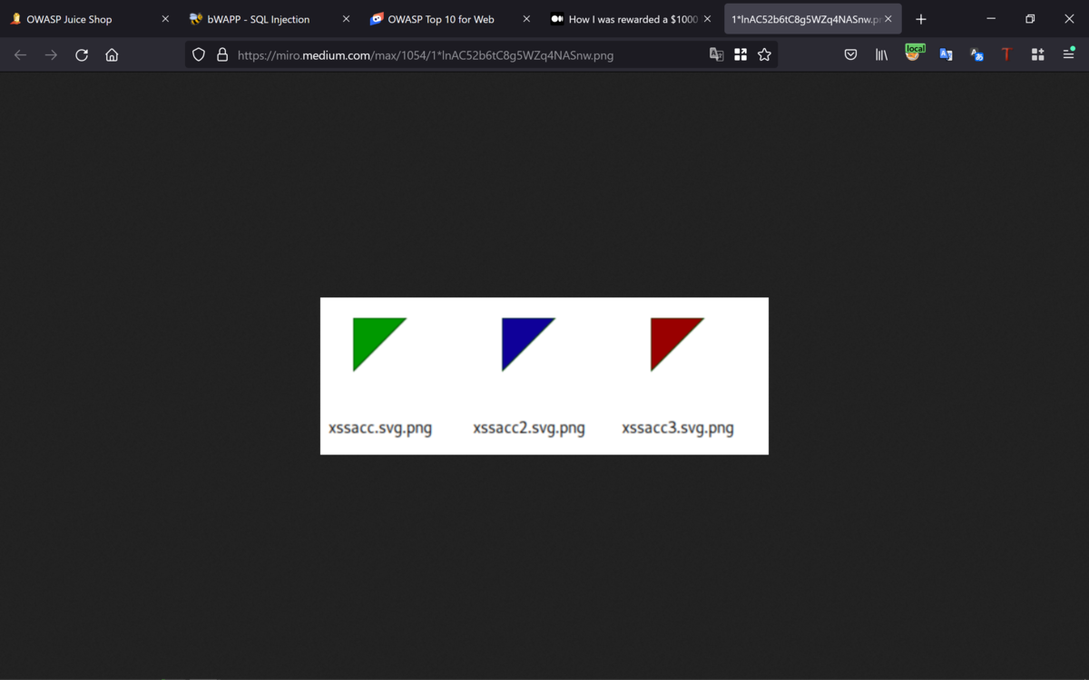The height and width of the screenshot is (680, 1089).
Task: Click the blue triangle thumbnail
Action: (x=528, y=344)
